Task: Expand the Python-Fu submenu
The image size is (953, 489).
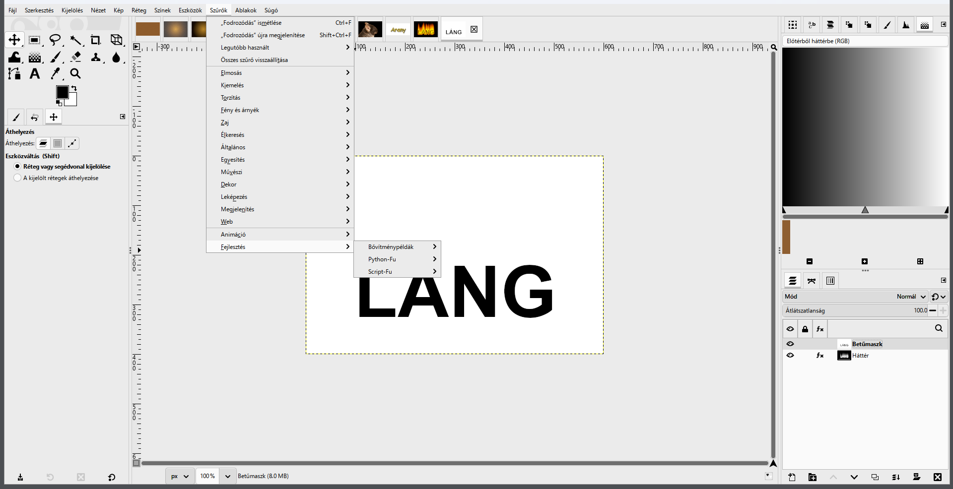Action: [x=397, y=259]
